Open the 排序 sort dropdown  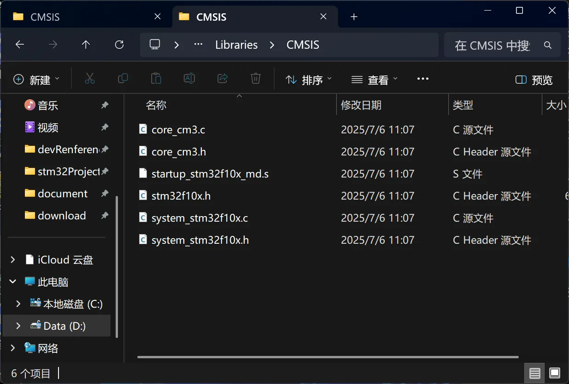308,80
